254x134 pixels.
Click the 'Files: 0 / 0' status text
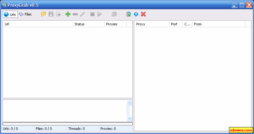pyautogui.click(x=44, y=129)
